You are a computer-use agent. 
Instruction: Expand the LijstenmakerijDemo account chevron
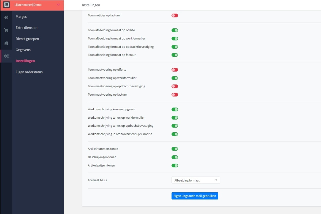59,5
